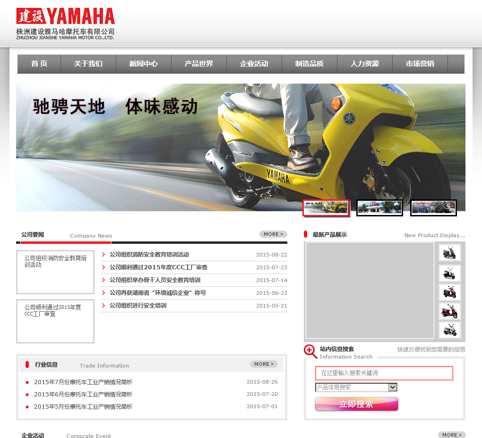Open news 公司组织消防安全教育培训活动
This screenshot has width=482, height=438.
149,255
